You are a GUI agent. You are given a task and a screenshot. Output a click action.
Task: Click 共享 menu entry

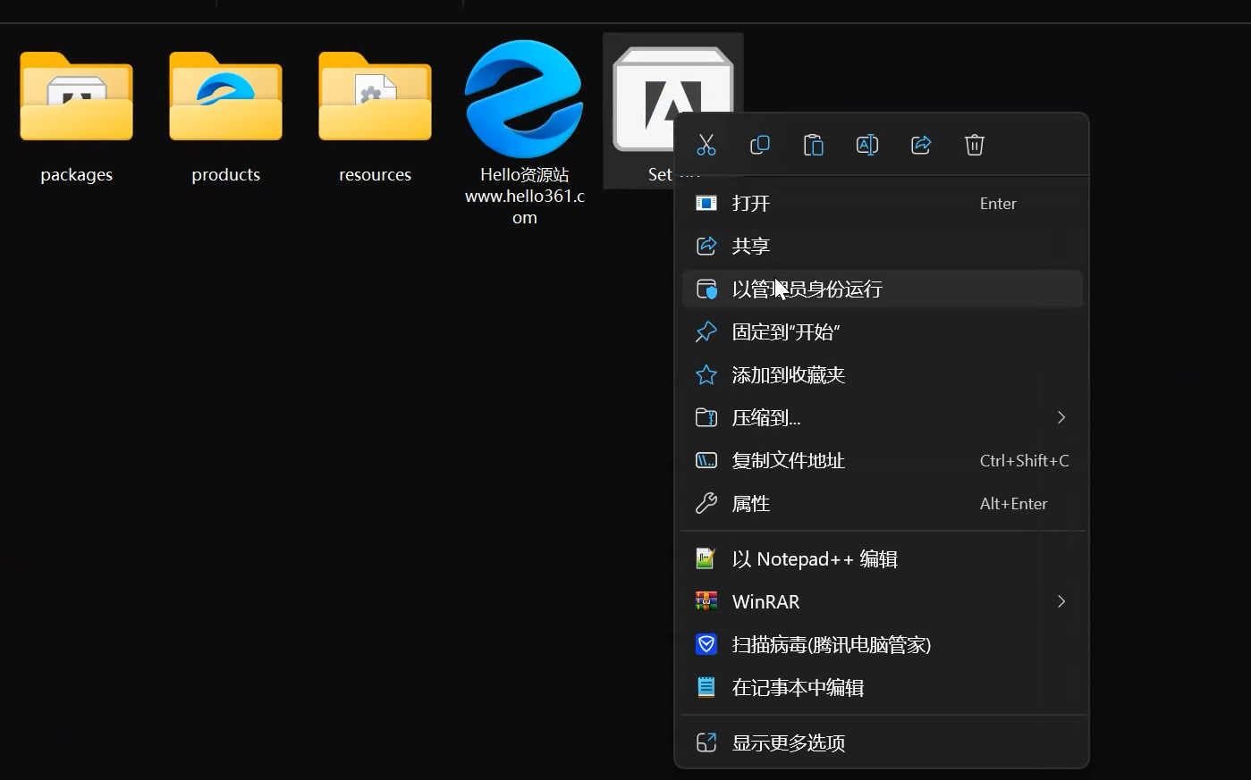(x=751, y=247)
